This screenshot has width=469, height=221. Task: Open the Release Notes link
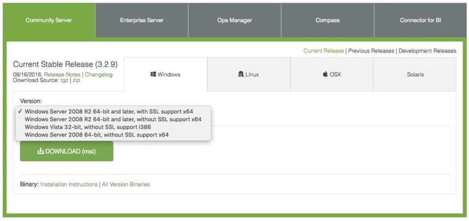62,74
